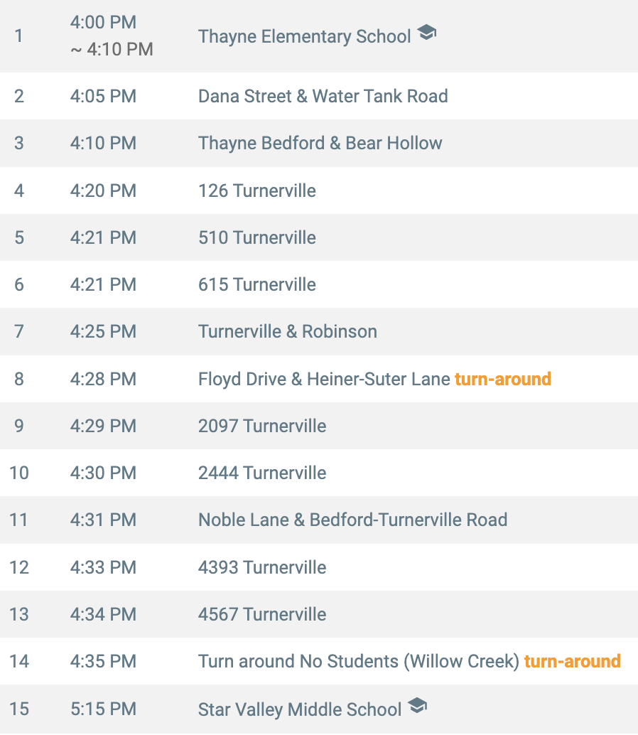Click the 5:15 PM arrival time
Image resolution: width=638 pixels, height=735 pixels.
point(104,709)
